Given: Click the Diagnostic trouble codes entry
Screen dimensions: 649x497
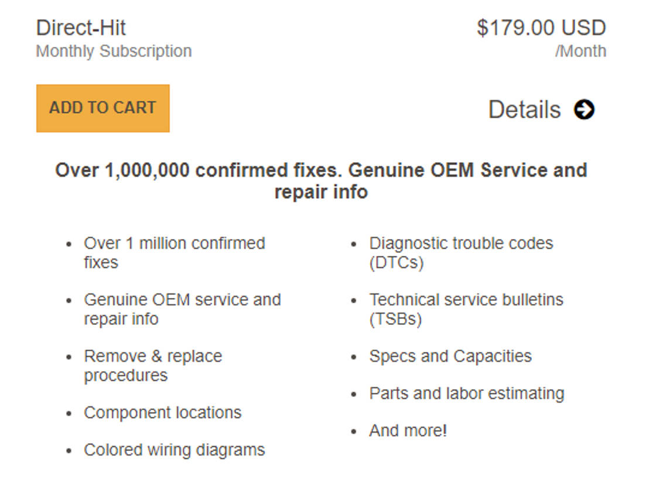Looking at the screenshot, I should click(461, 252).
